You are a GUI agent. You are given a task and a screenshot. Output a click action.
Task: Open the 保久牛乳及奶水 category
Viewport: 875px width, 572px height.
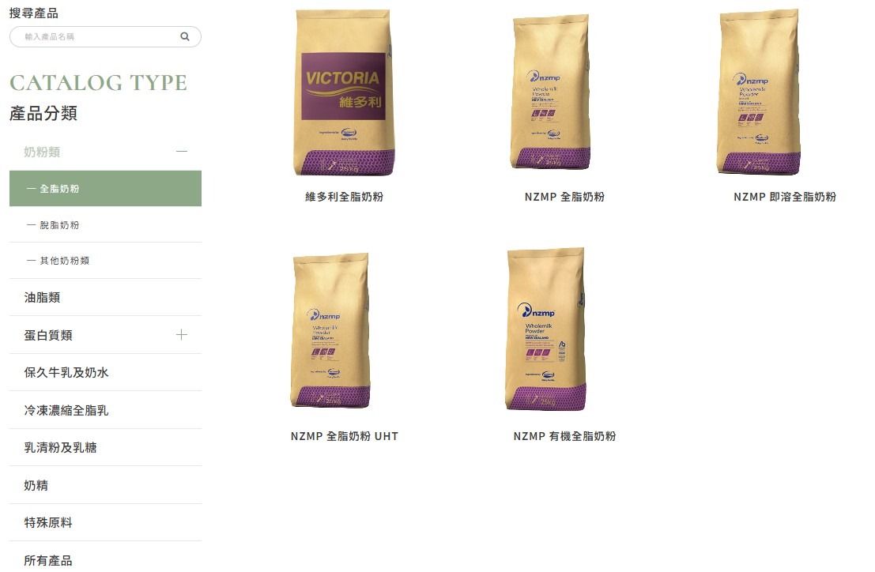pos(105,372)
